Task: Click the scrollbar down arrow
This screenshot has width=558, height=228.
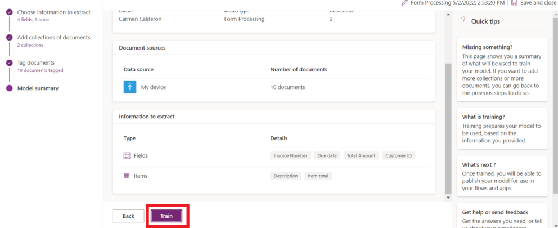Action: pos(448,198)
